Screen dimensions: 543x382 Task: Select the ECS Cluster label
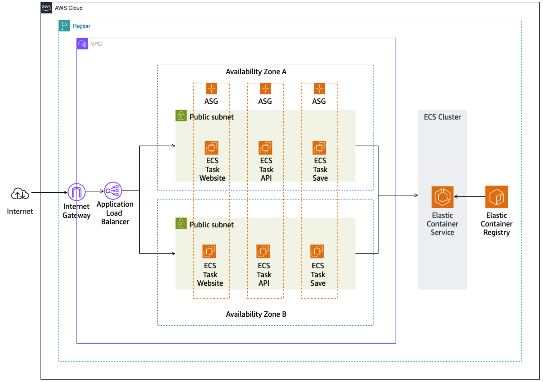coord(442,117)
